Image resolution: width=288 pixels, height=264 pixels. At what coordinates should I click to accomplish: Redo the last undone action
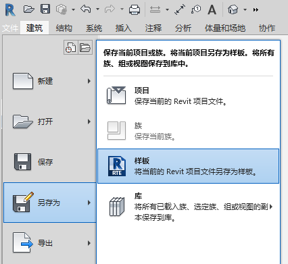pos(110,9)
